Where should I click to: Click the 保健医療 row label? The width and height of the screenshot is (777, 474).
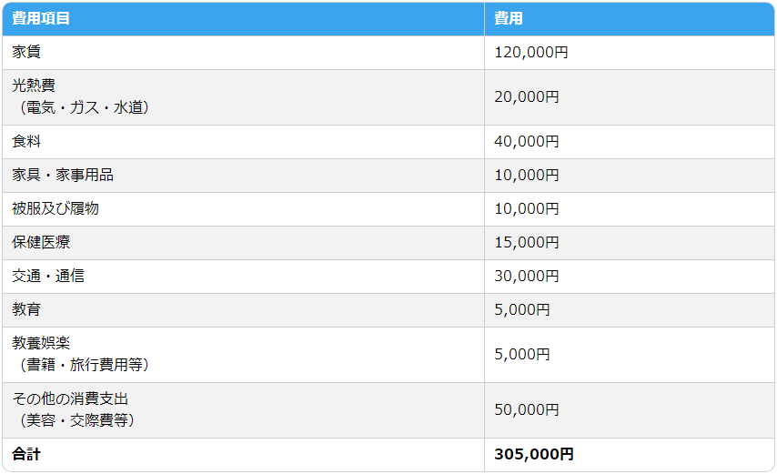point(41,242)
